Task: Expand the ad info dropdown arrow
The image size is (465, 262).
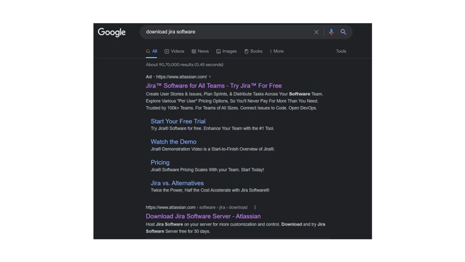Action: coord(210,77)
